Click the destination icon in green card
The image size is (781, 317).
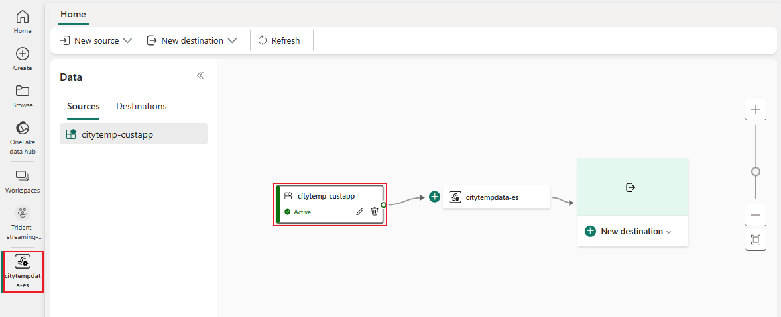click(x=631, y=187)
